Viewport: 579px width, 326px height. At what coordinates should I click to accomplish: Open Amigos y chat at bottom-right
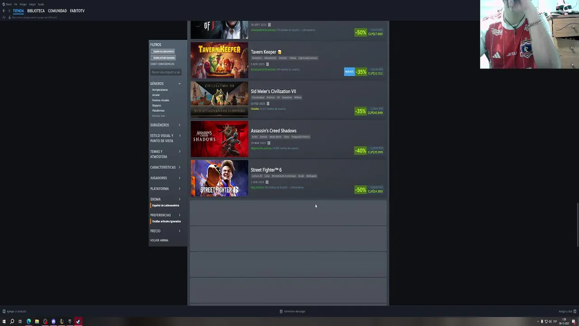(567, 312)
